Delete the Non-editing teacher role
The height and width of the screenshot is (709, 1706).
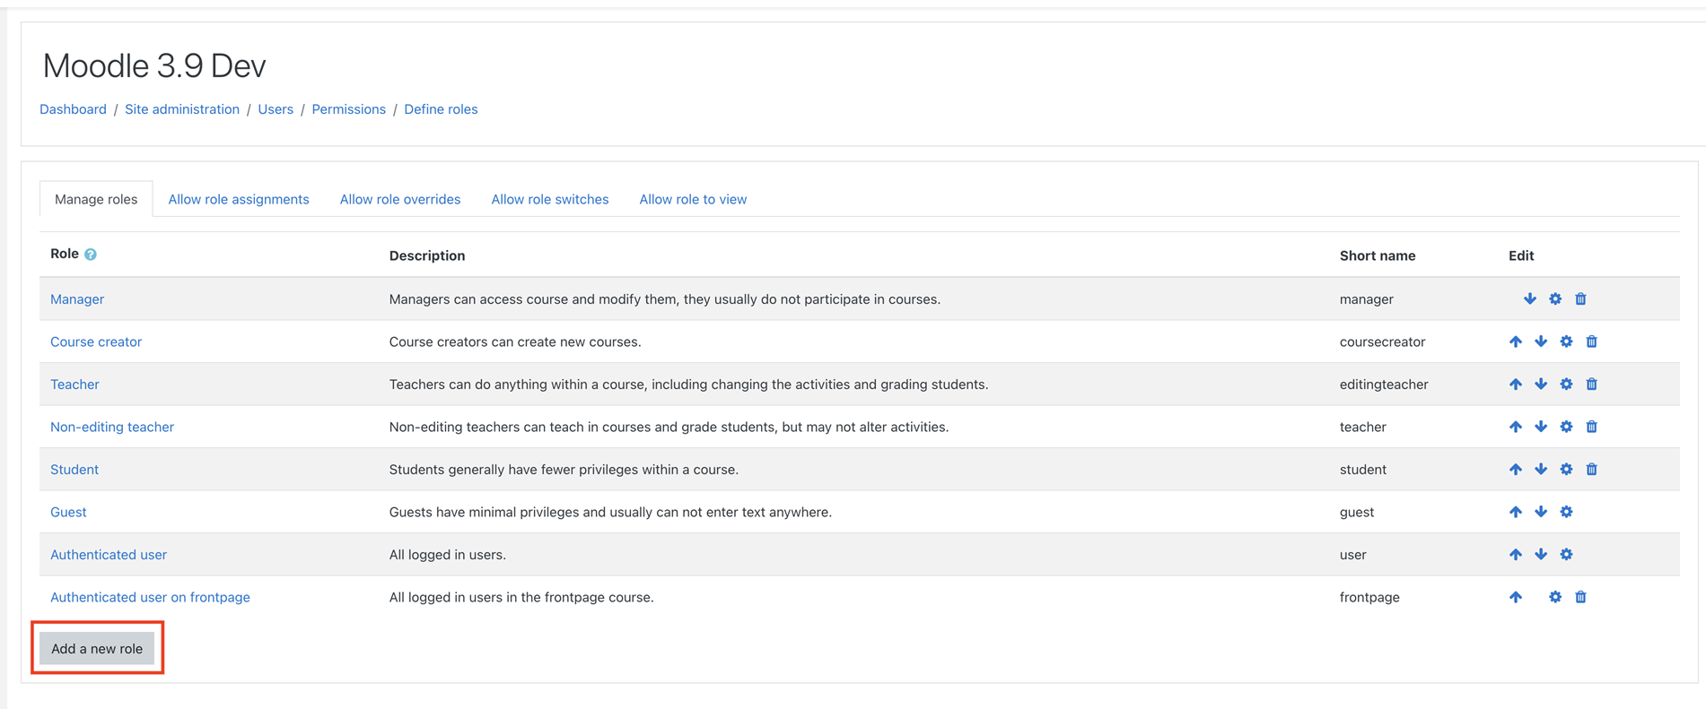coord(1591,427)
